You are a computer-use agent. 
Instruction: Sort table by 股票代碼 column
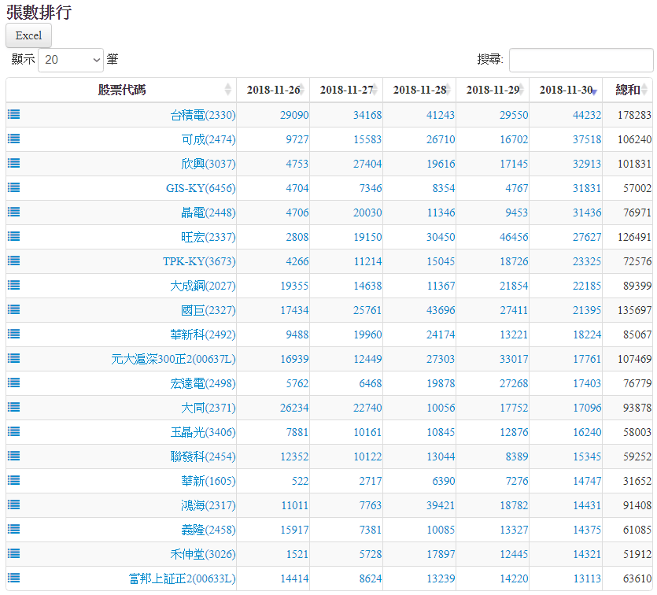(x=121, y=90)
